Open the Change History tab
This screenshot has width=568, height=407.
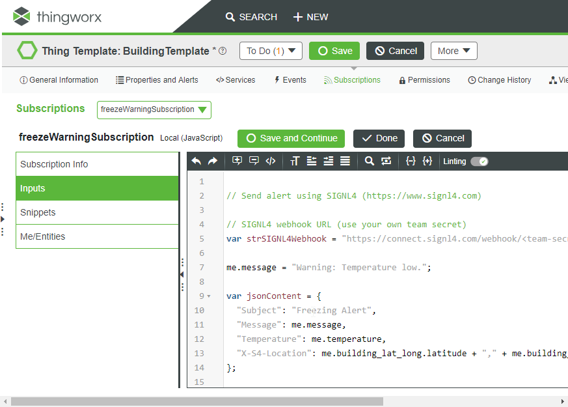click(500, 80)
